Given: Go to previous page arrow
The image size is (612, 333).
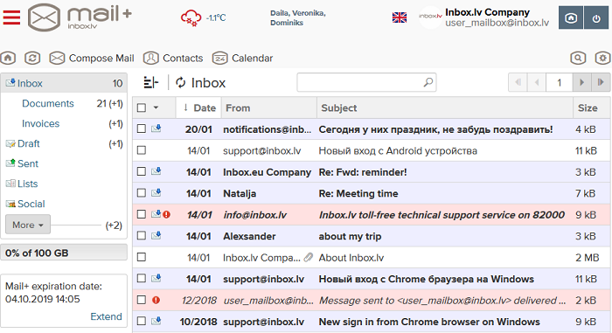Looking at the screenshot, I should click(537, 82).
